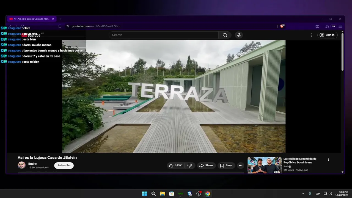Open the browser hamburger main menu
This screenshot has width=352, height=198.
[340, 26]
